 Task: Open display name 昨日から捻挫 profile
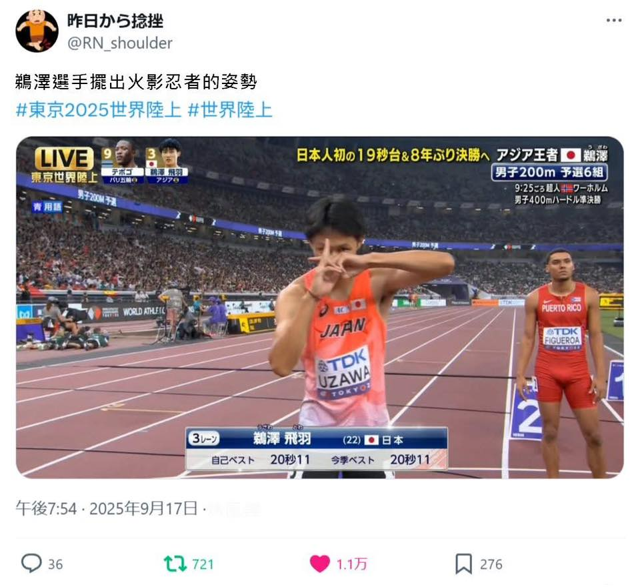point(115,21)
